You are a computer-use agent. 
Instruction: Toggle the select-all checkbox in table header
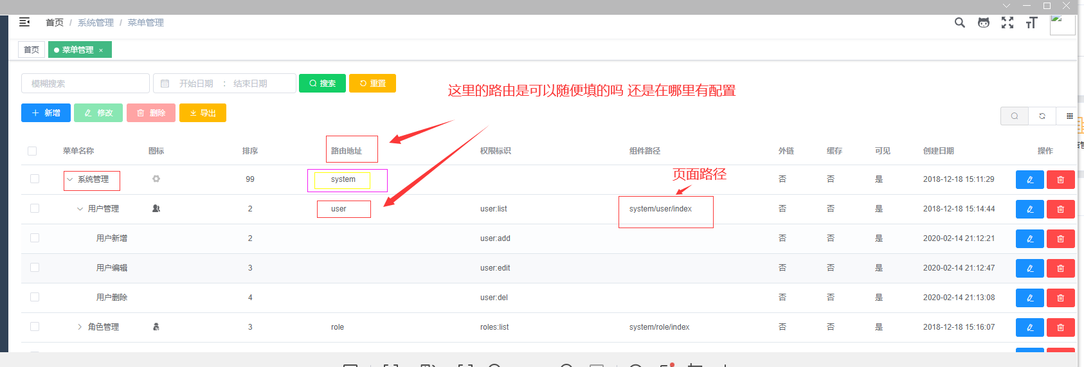coord(32,151)
